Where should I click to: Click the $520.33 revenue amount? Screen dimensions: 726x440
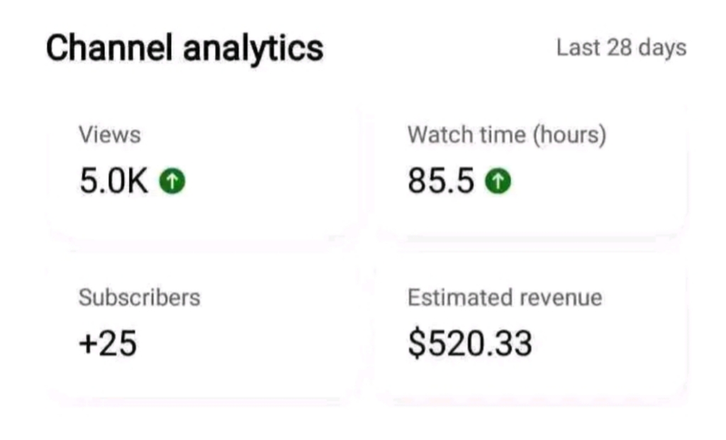click(x=469, y=344)
